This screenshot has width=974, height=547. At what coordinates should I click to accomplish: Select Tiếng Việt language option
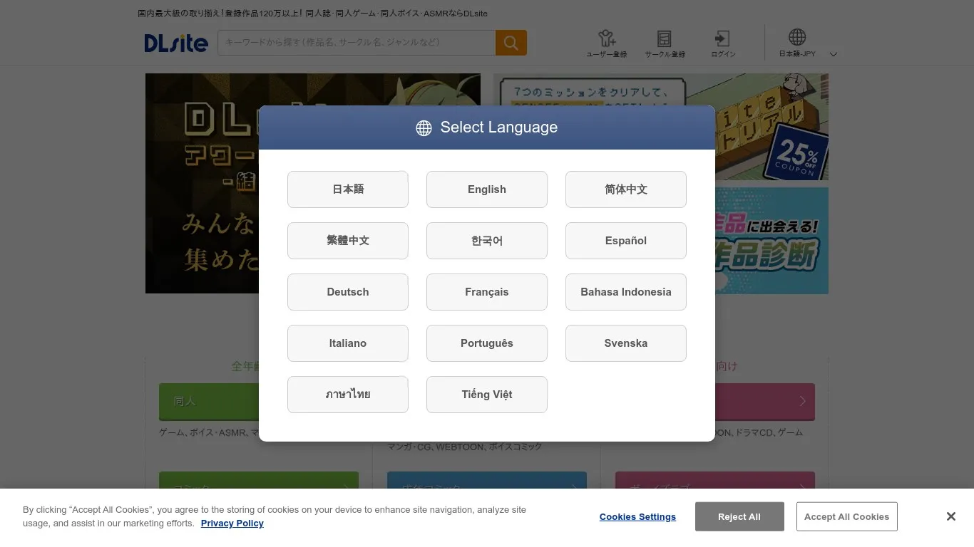[x=486, y=394]
